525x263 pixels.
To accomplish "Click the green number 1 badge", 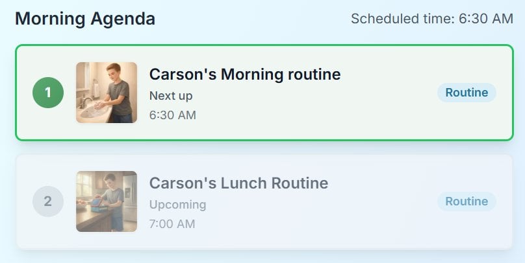I will click(48, 93).
